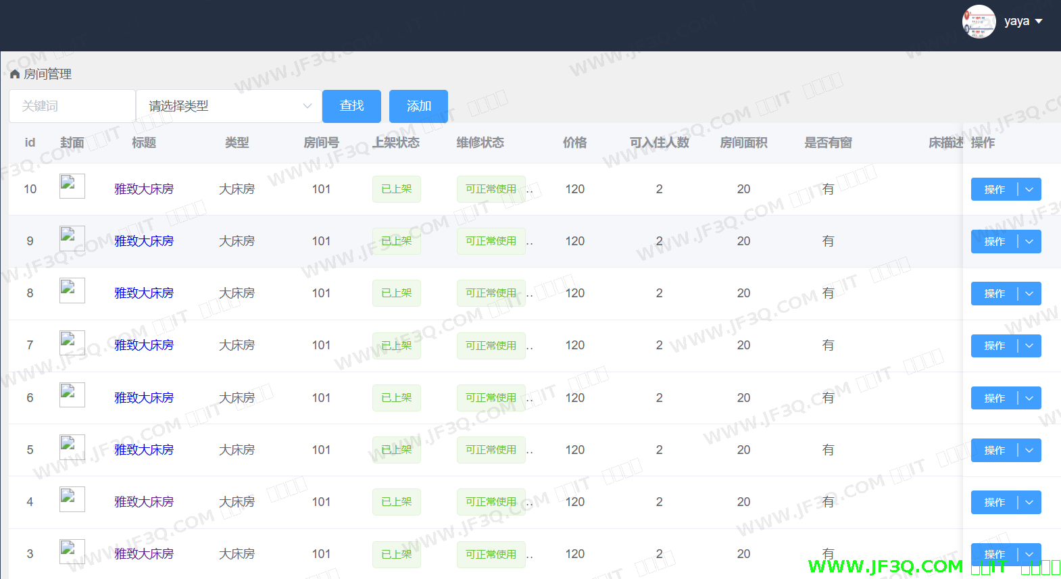The height and width of the screenshot is (579, 1061).
Task: Click the 操作 button for row id 6
Action: pos(994,399)
